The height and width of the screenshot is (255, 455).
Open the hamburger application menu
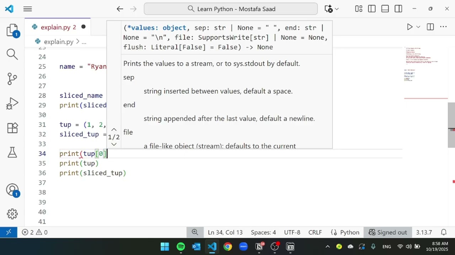pos(28,9)
